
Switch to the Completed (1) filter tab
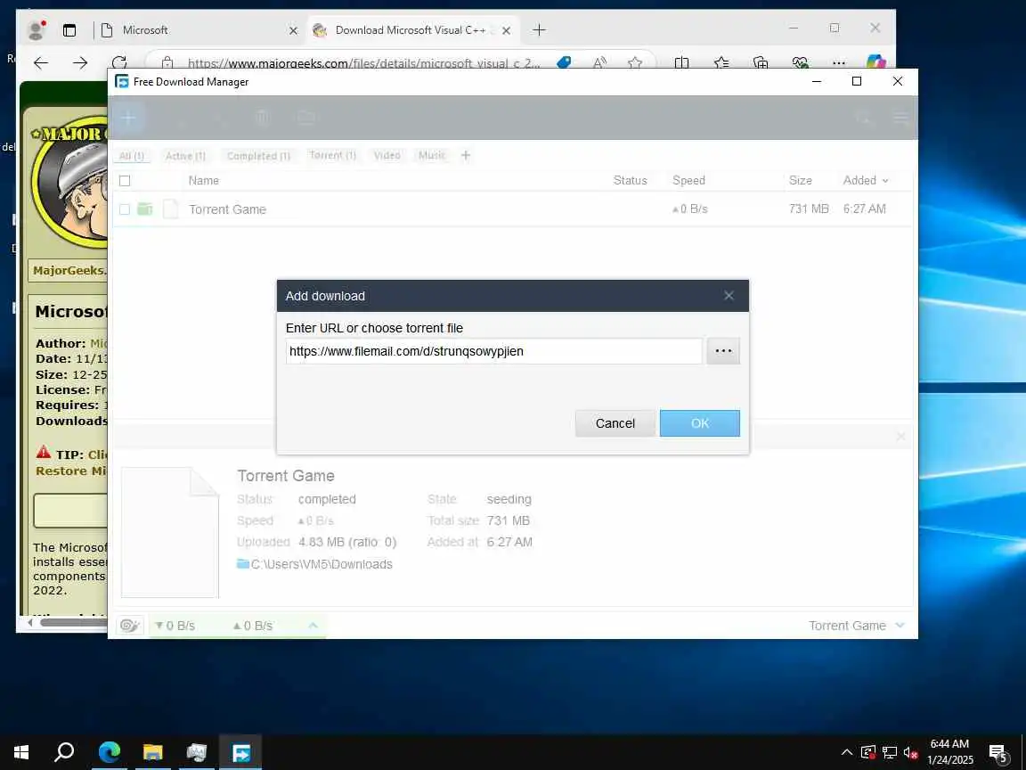tap(258, 156)
